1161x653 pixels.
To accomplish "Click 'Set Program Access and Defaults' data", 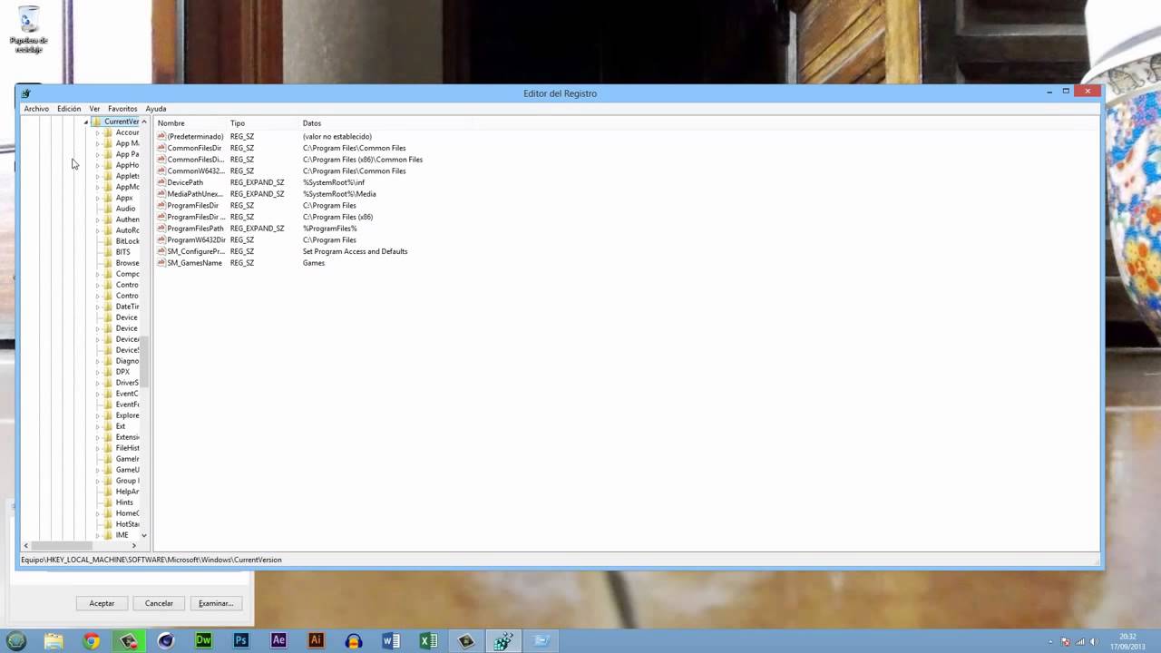I will (356, 251).
